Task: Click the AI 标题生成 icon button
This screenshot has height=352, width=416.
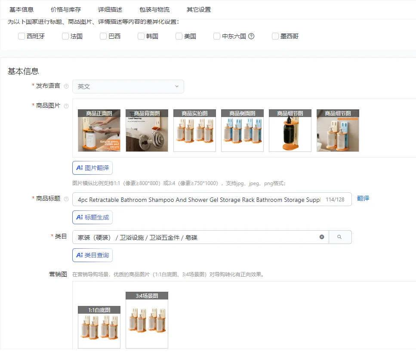Action: tap(92, 217)
